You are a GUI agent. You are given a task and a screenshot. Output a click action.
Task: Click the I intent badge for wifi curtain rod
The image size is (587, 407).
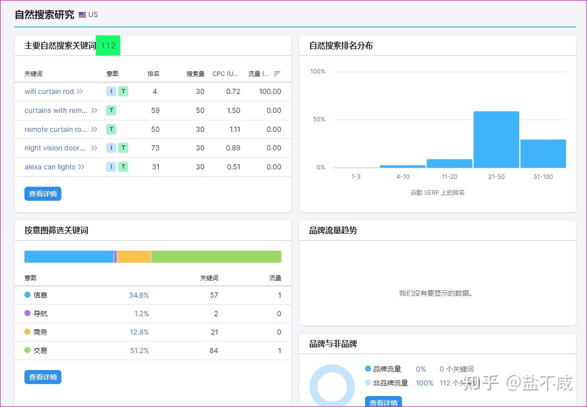click(x=111, y=91)
